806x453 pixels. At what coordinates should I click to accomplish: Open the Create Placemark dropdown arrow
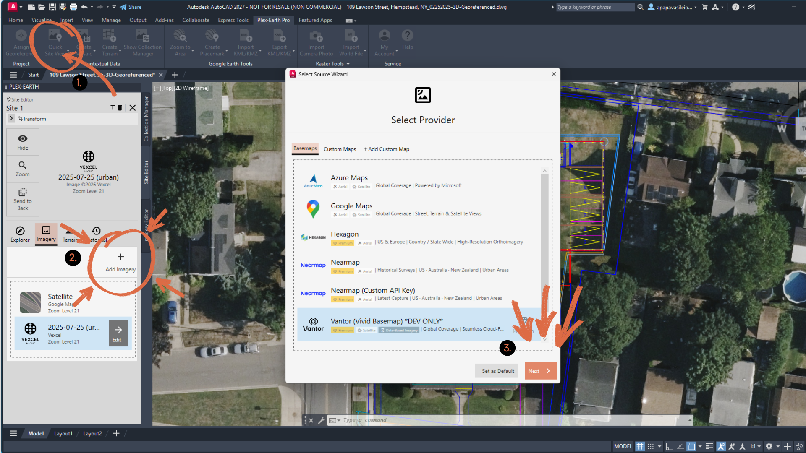point(227,52)
